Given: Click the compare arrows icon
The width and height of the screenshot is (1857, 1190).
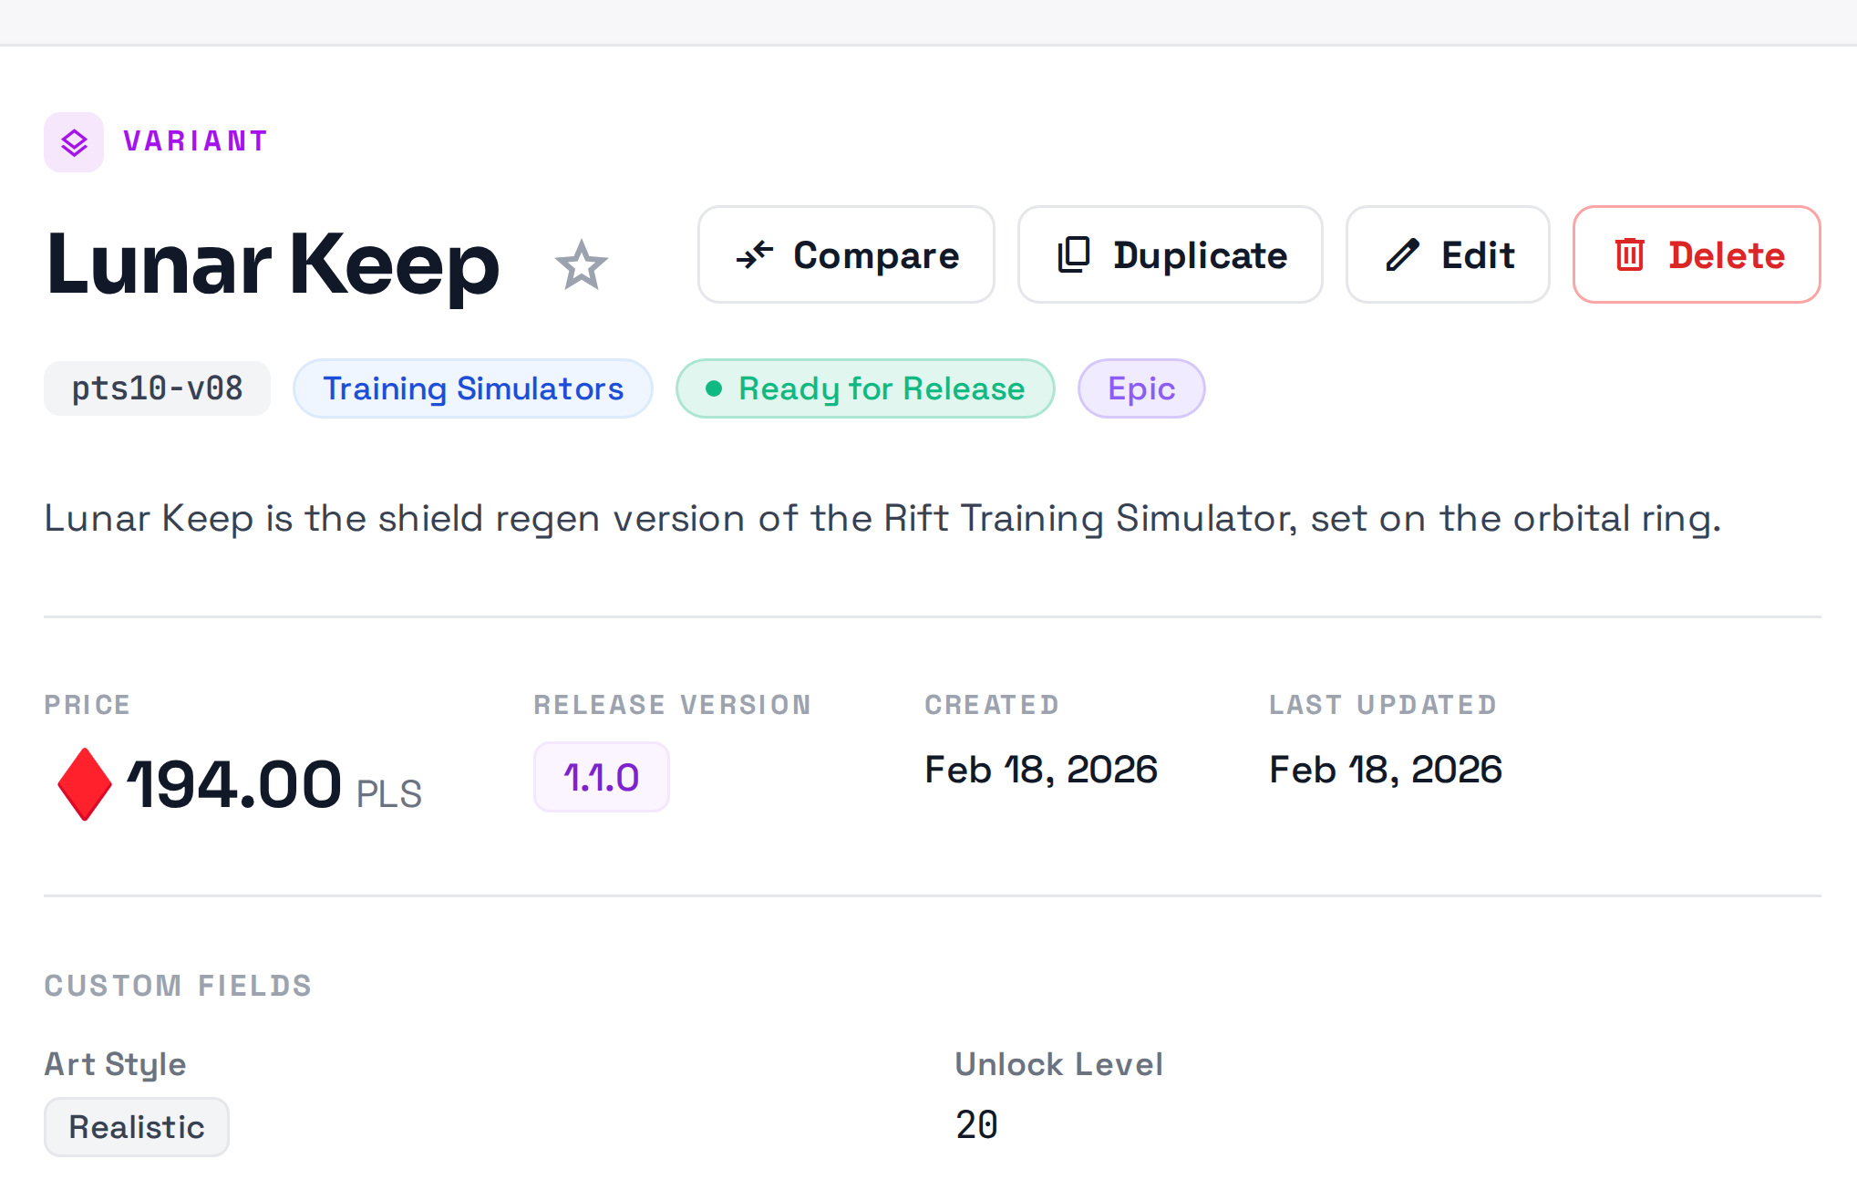Looking at the screenshot, I should [755, 255].
